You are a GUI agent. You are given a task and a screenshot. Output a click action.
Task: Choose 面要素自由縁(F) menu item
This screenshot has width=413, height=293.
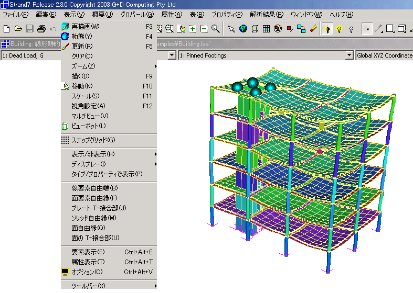pos(109,198)
